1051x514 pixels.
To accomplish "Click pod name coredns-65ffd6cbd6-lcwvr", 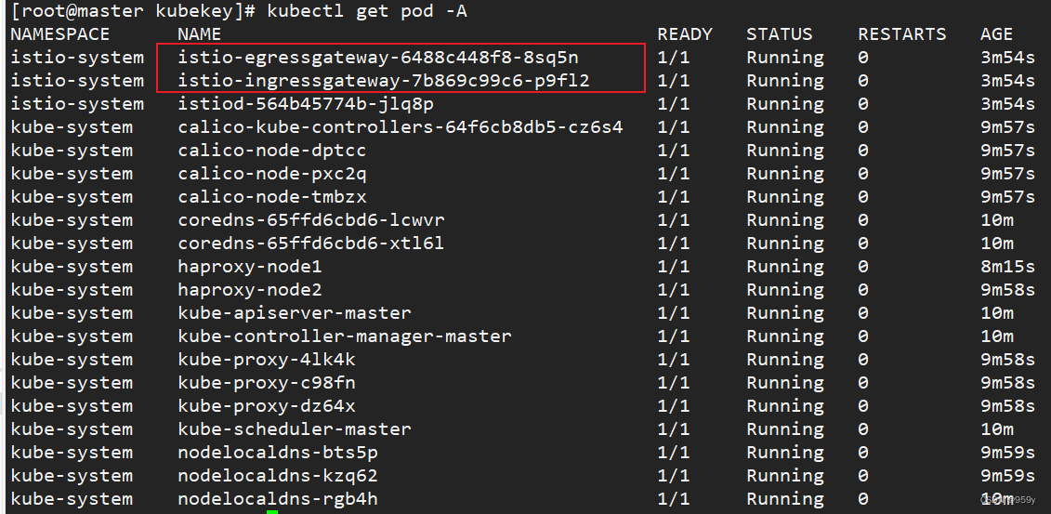I will pyautogui.click(x=311, y=219).
